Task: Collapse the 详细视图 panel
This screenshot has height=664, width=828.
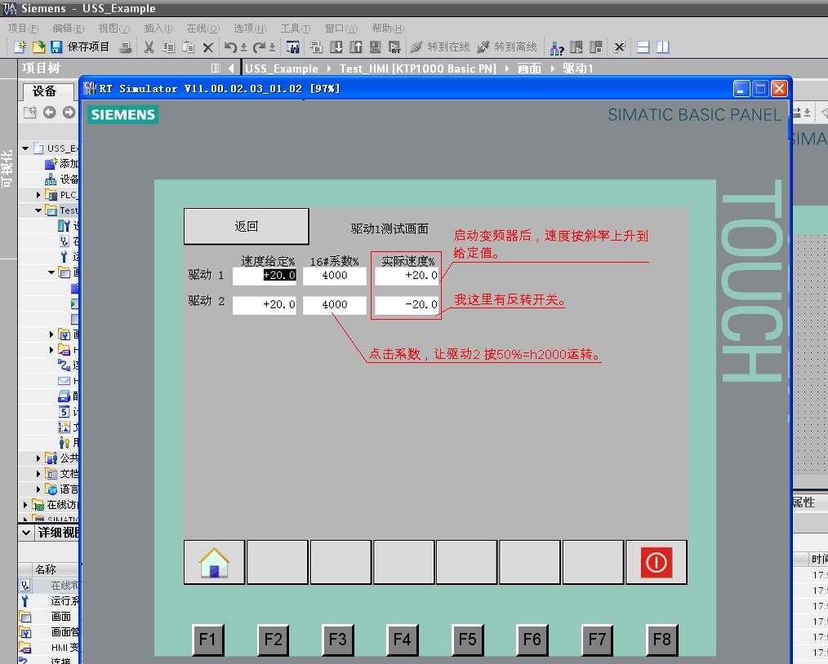Action: (x=26, y=533)
